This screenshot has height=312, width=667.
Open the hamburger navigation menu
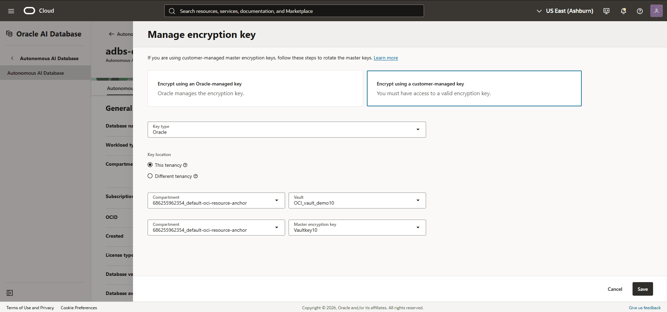tap(11, 11)
